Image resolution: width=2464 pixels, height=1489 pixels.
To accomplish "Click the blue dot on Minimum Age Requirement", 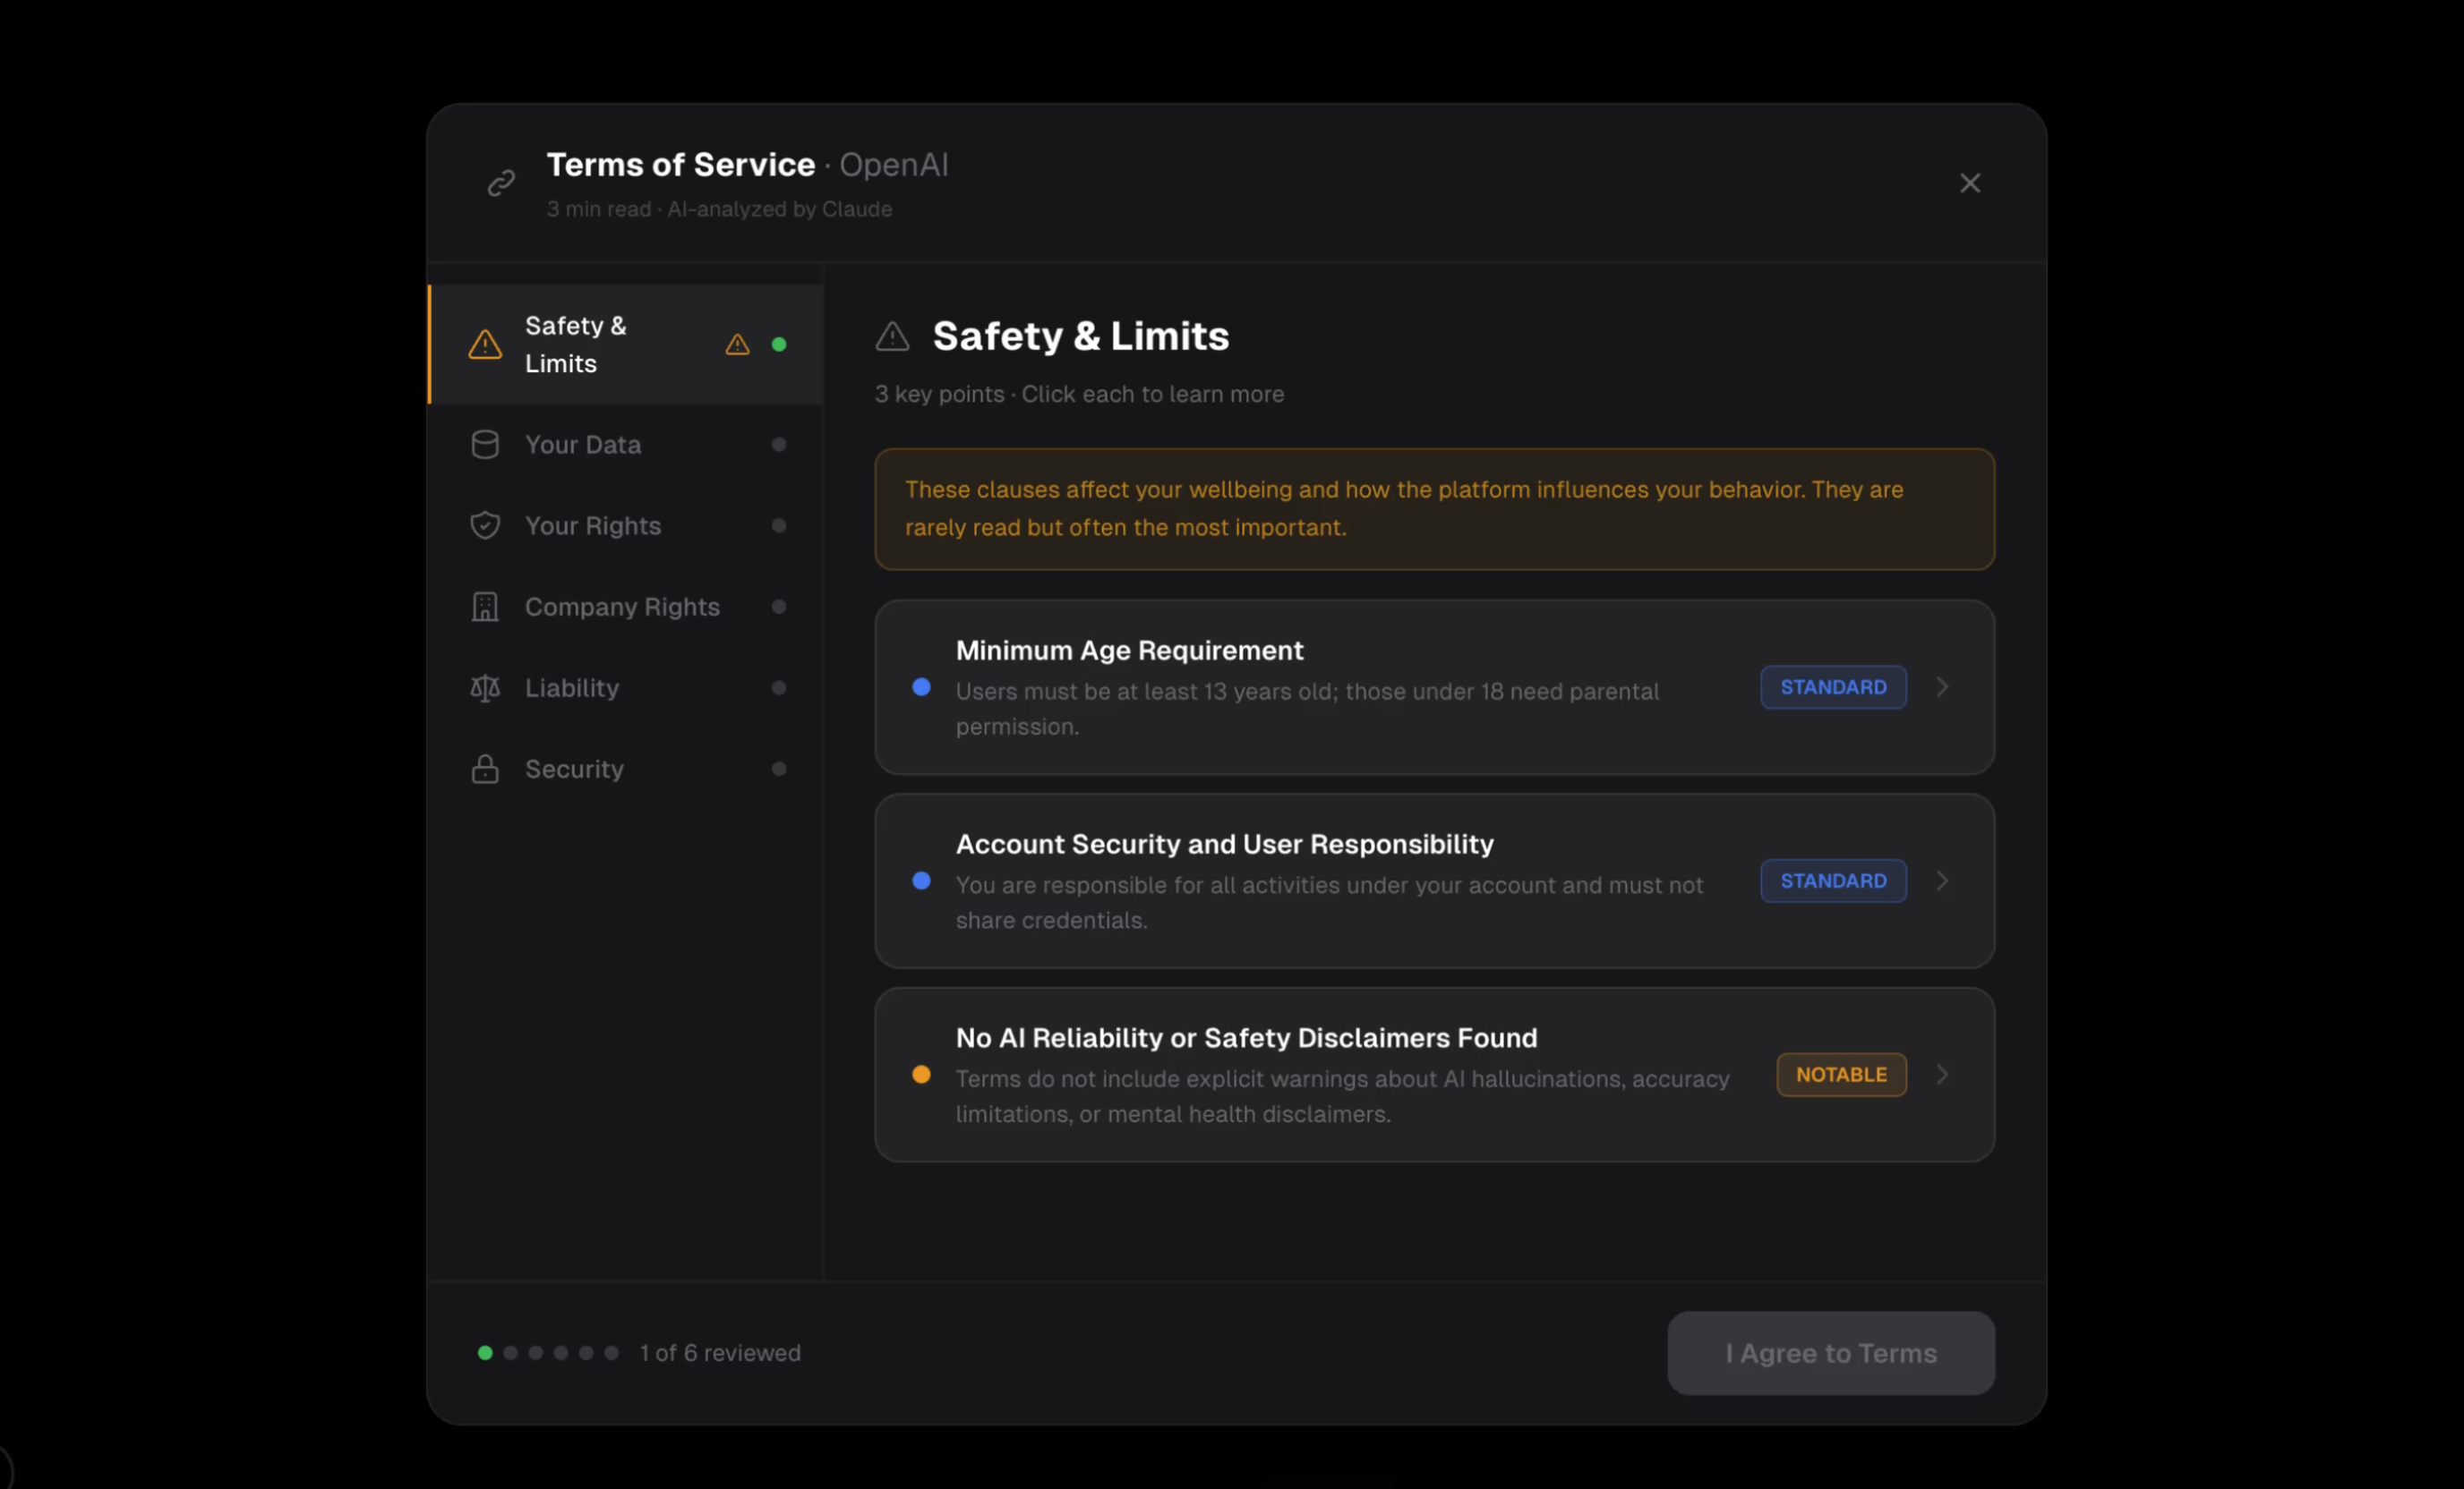I will tap(921, 686).
